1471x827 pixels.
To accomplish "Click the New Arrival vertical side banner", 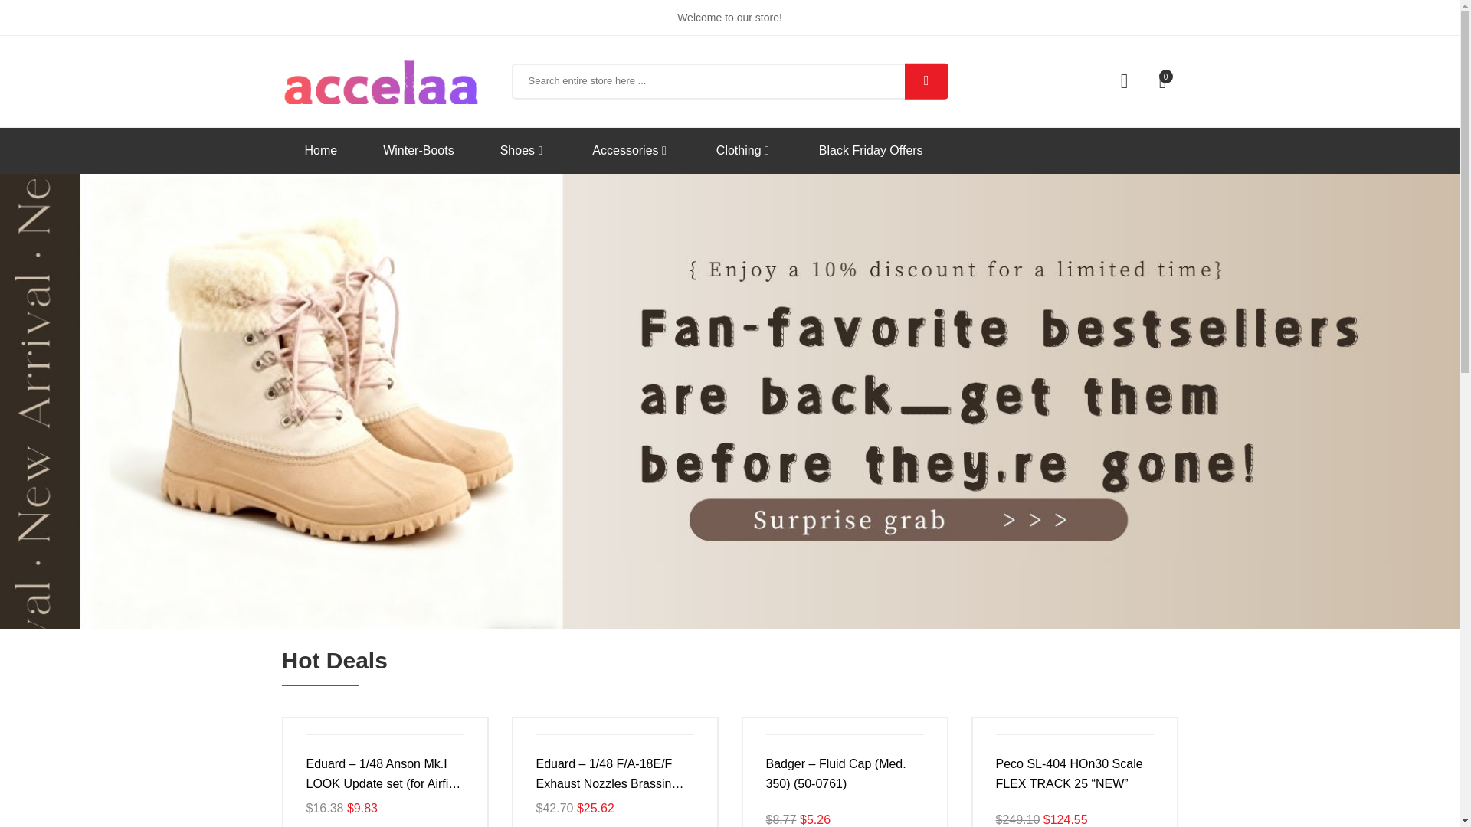I will (x=40, y=401).
